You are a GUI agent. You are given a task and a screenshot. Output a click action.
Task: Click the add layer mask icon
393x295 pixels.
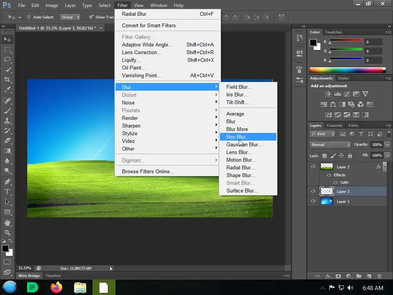click(338, 276)
